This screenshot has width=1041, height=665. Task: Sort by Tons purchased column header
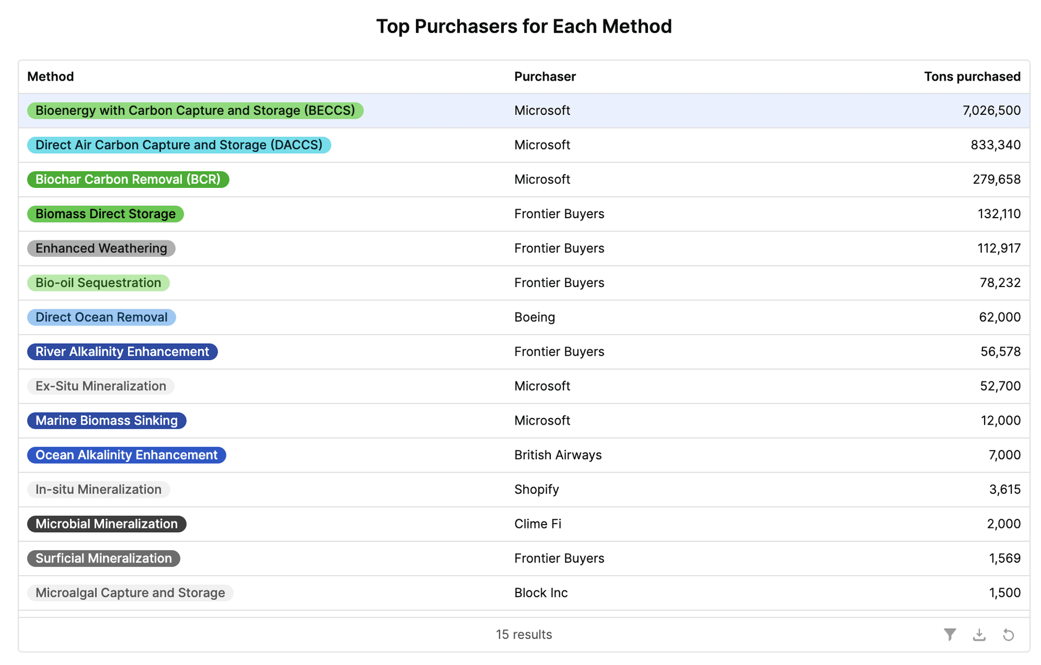tap(972, 76)
